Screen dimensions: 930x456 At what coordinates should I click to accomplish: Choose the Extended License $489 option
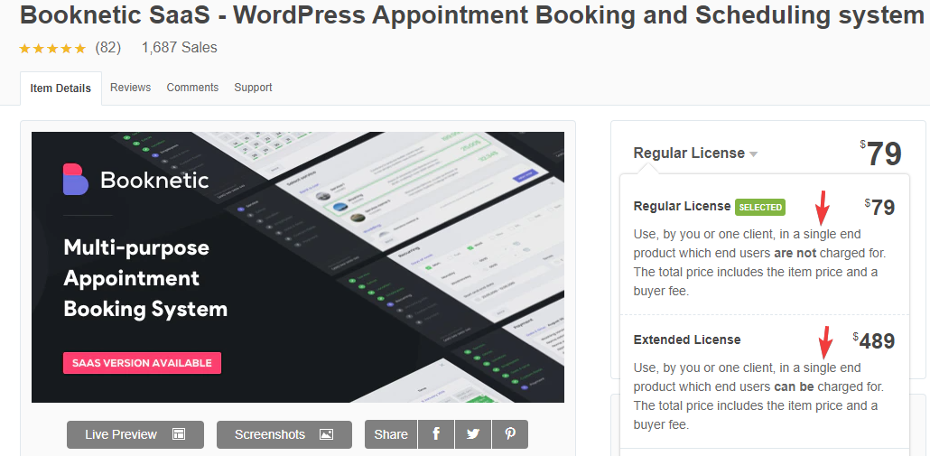(764, 381)
